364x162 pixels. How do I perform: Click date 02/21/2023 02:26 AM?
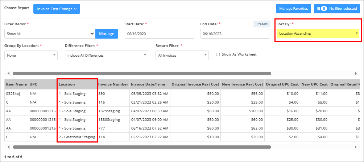(150, 102)
